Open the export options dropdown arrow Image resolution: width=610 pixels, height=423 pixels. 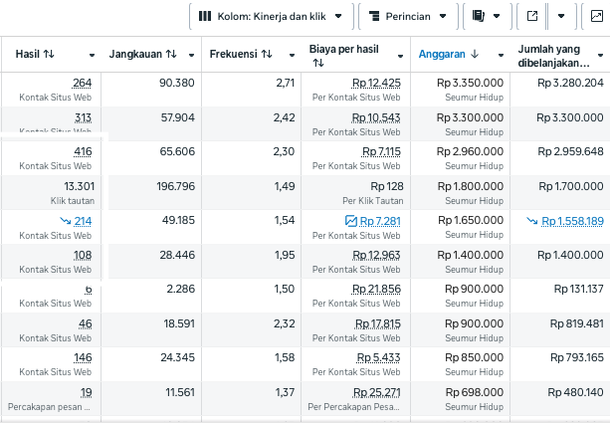point(561,16)
